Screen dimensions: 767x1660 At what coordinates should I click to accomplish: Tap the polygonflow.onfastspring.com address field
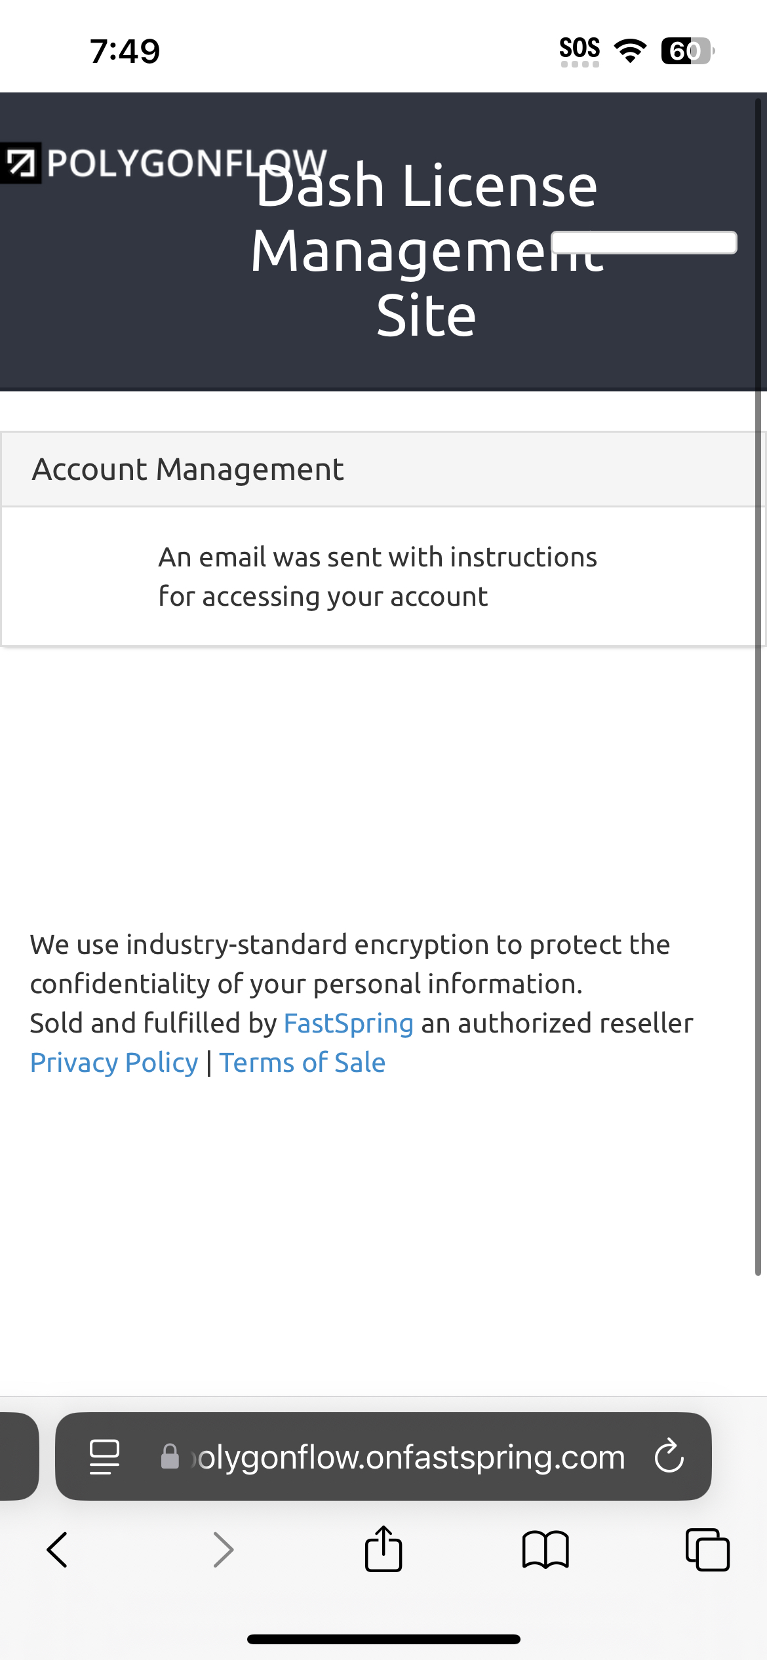(410, 1457)
